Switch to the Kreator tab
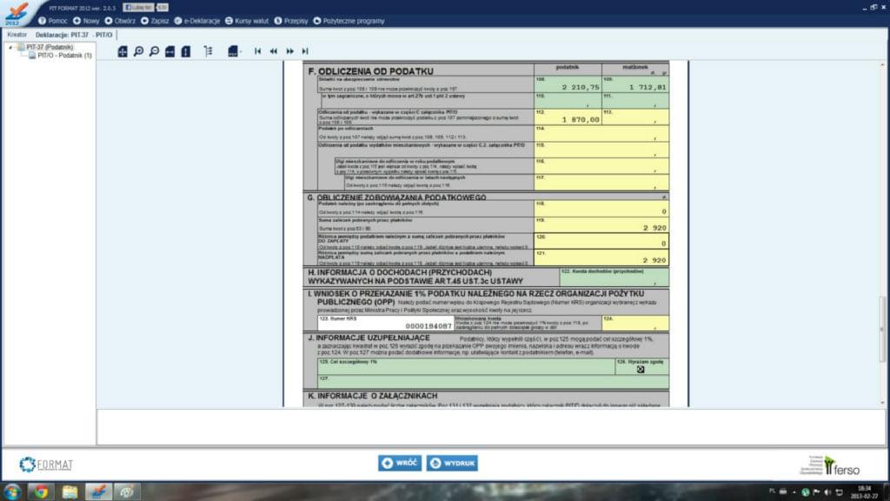This screenshot has width=890, height=501. click(17, 34)
